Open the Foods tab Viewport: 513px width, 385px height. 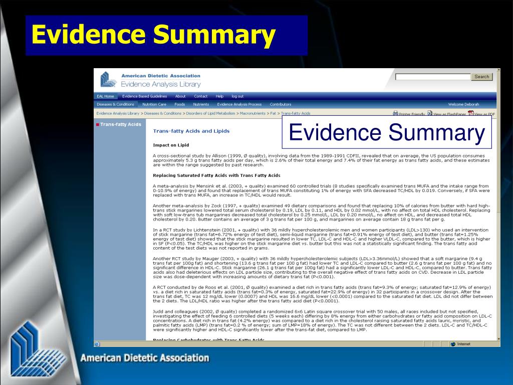tap(180, 104)
